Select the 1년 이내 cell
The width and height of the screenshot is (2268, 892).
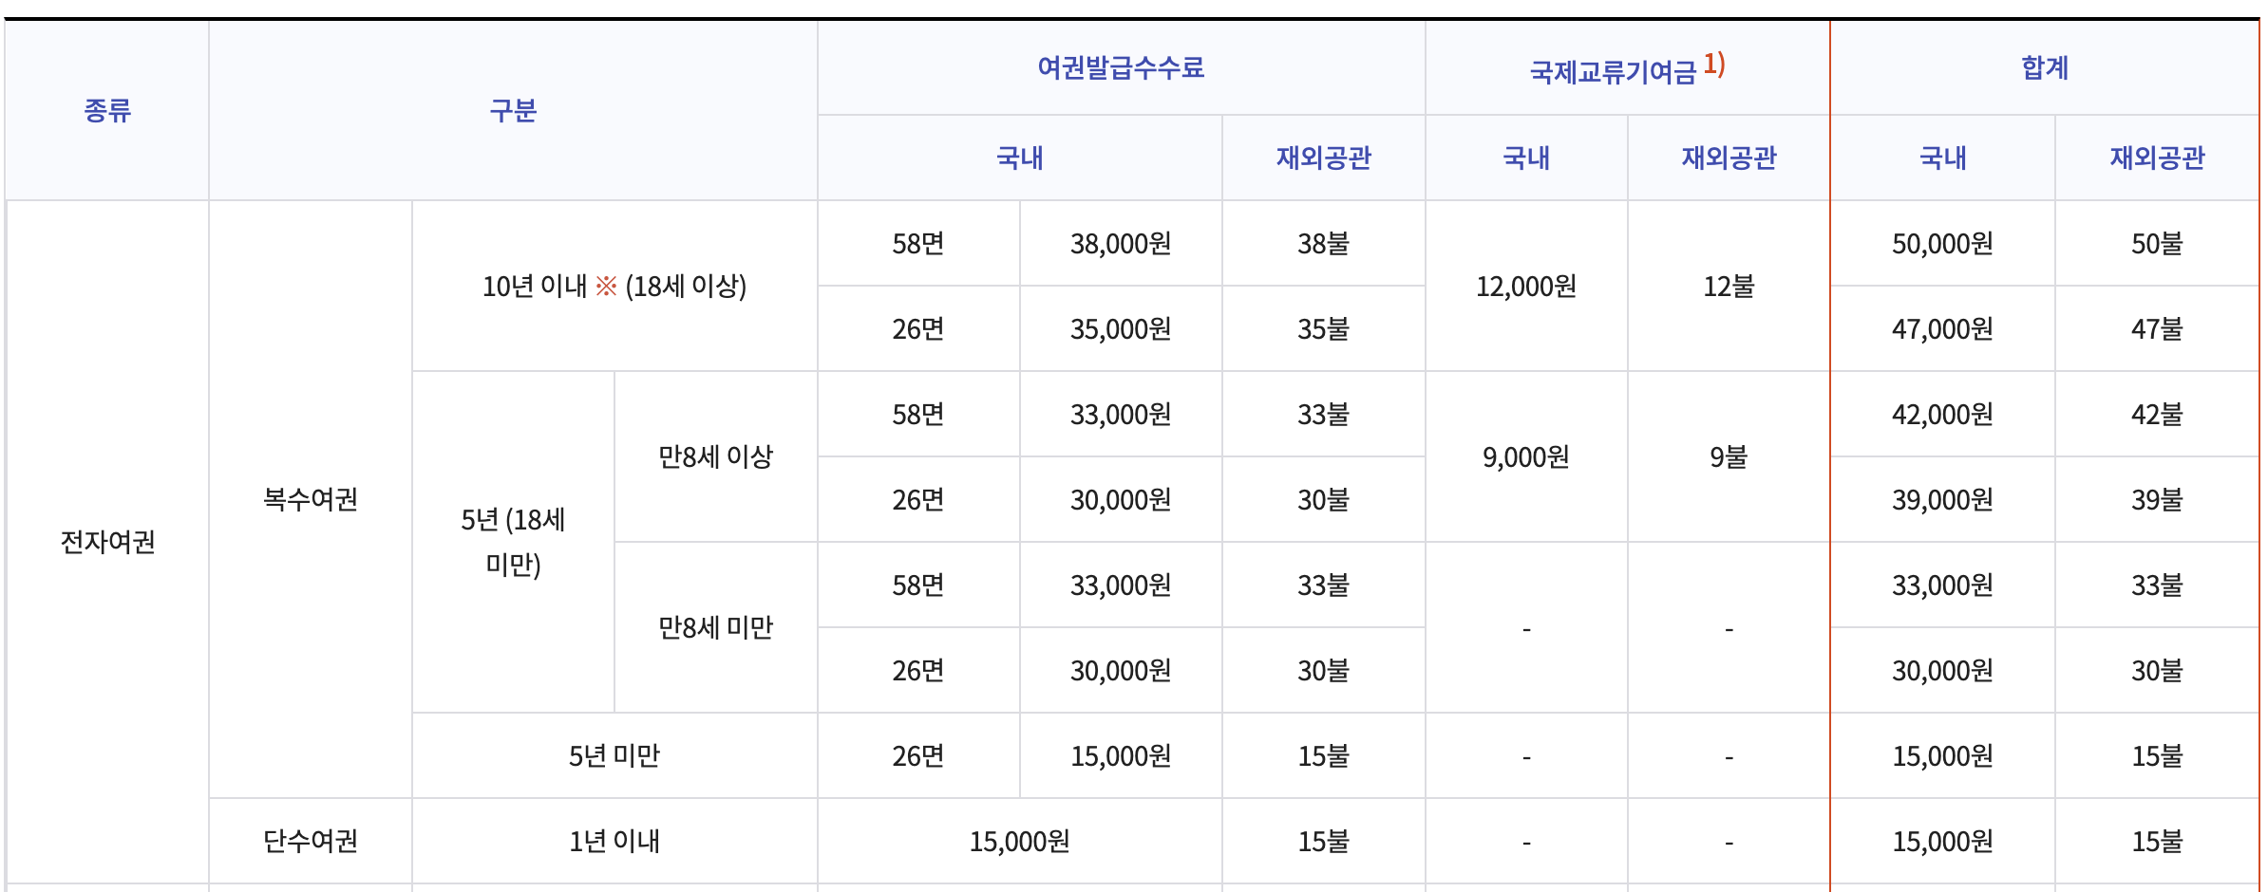pyautogui.click(x=613, y=839)
